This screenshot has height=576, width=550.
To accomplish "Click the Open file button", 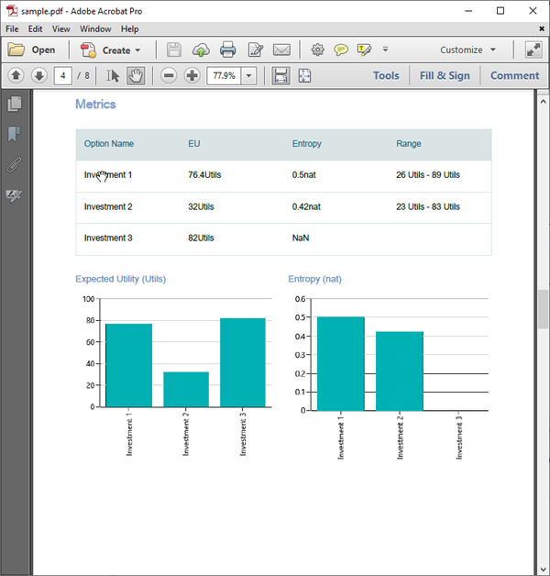I will [32, 50].
